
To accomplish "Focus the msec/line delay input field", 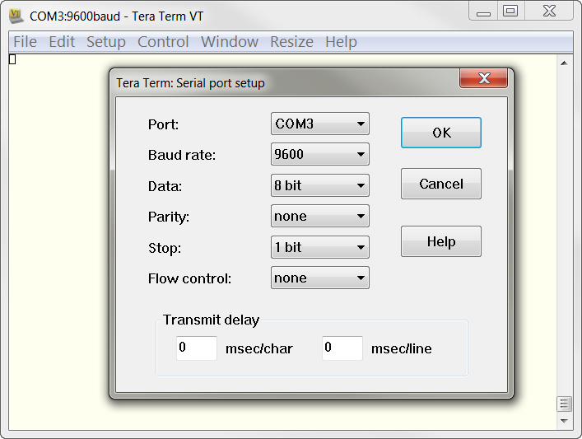I will (342, 348).
